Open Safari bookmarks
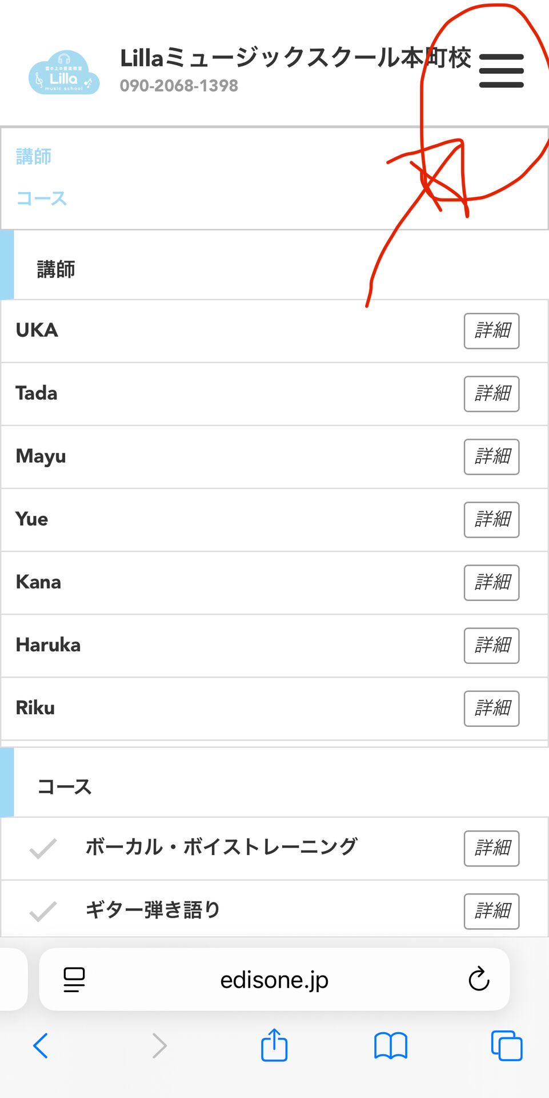The width and height of the screenshot is (549, 1098). [x=391, y=1046]
